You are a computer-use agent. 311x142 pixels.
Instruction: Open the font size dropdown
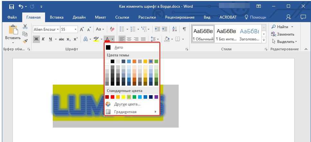[76, 29]
